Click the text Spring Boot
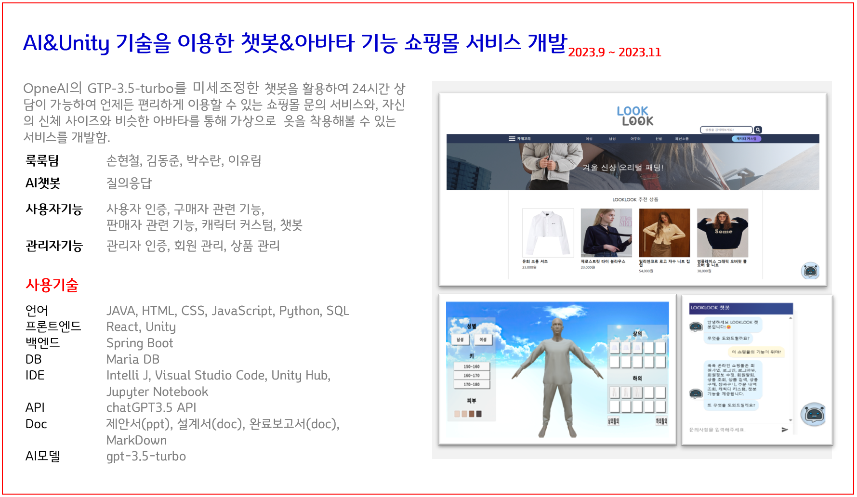Screen dimensions: 857x497 click(x=140, y=343)
